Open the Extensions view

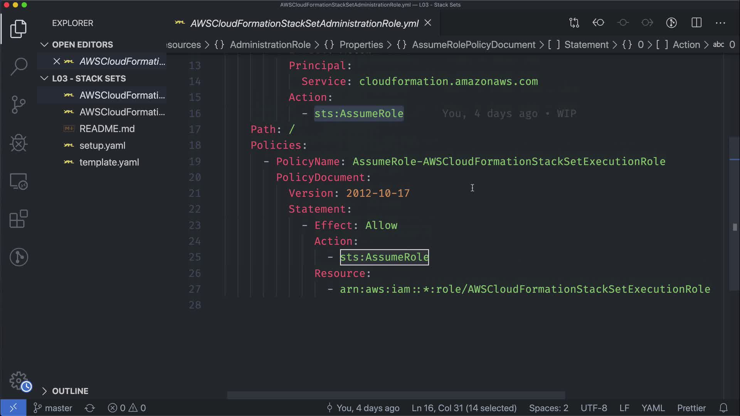[18, 219]
